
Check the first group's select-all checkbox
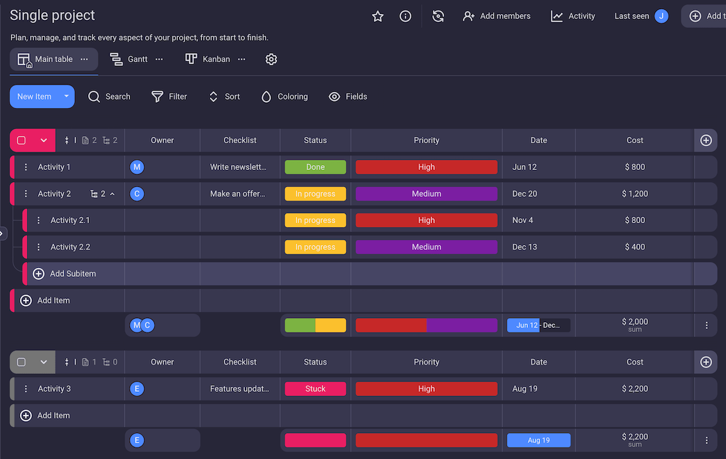coord(22,140)
